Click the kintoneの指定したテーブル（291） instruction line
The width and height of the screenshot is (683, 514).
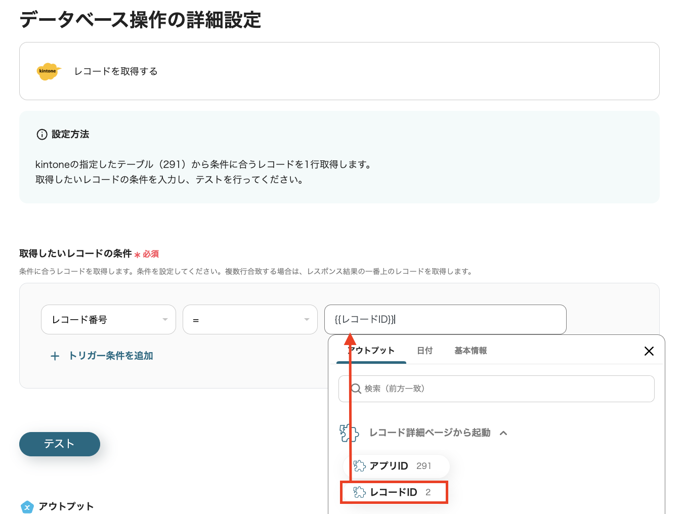204,164
